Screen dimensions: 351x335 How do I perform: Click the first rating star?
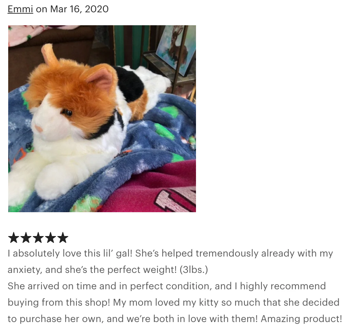click(14, 237)
